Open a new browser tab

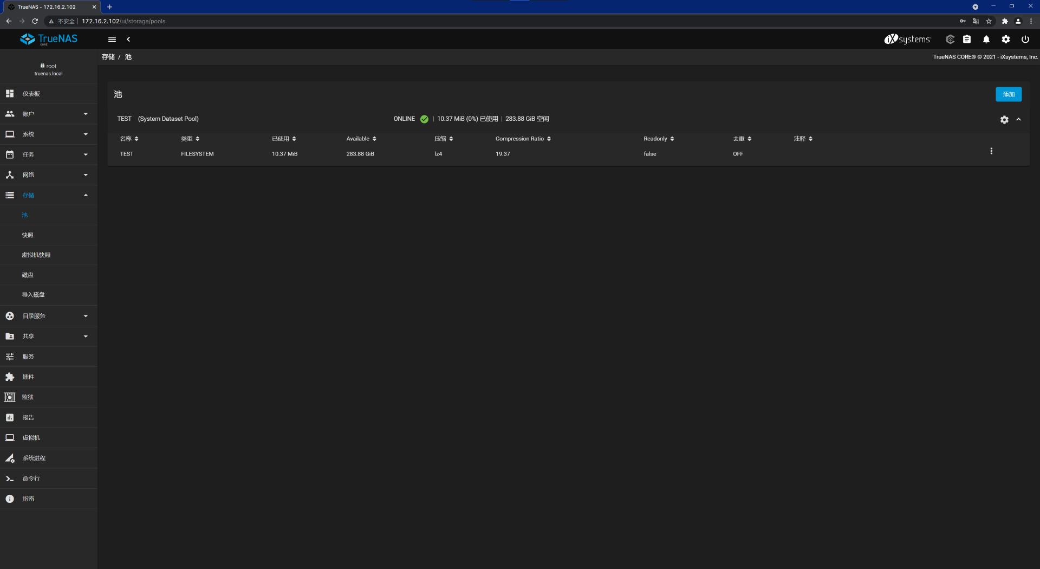pyautogui.click(x=109, y=7)
